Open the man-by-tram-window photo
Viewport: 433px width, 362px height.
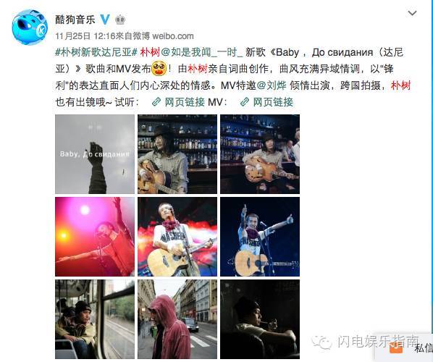(x=95, y=319)
